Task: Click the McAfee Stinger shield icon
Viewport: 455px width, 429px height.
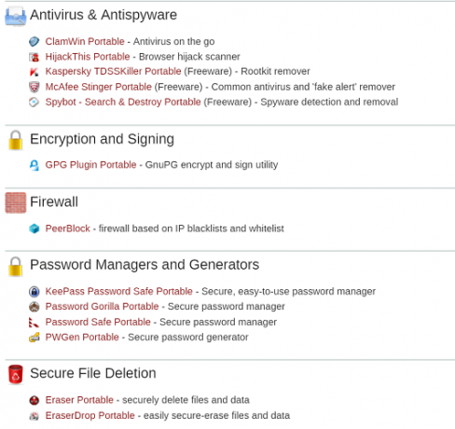Action: 34,87
